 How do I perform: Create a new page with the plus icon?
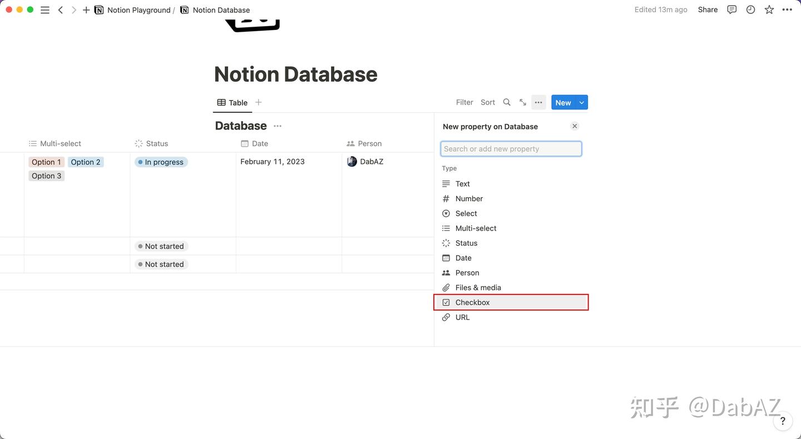[x=86, y=9]
